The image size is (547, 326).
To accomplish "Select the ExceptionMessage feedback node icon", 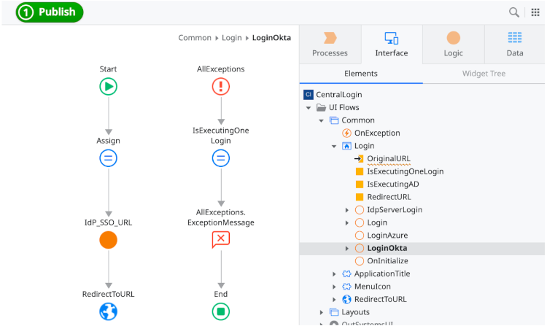I will (x=221, y=240).
